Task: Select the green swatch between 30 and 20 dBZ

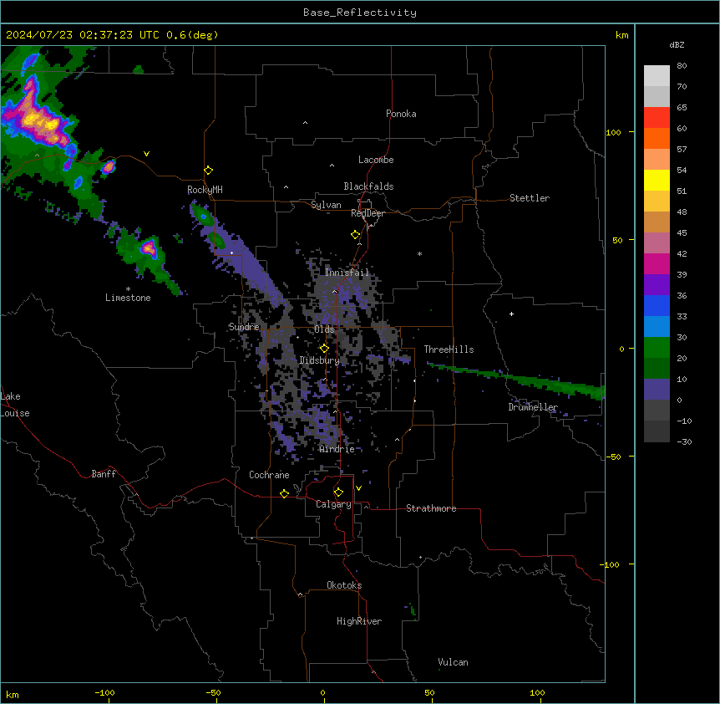Action: click(657, 348)
